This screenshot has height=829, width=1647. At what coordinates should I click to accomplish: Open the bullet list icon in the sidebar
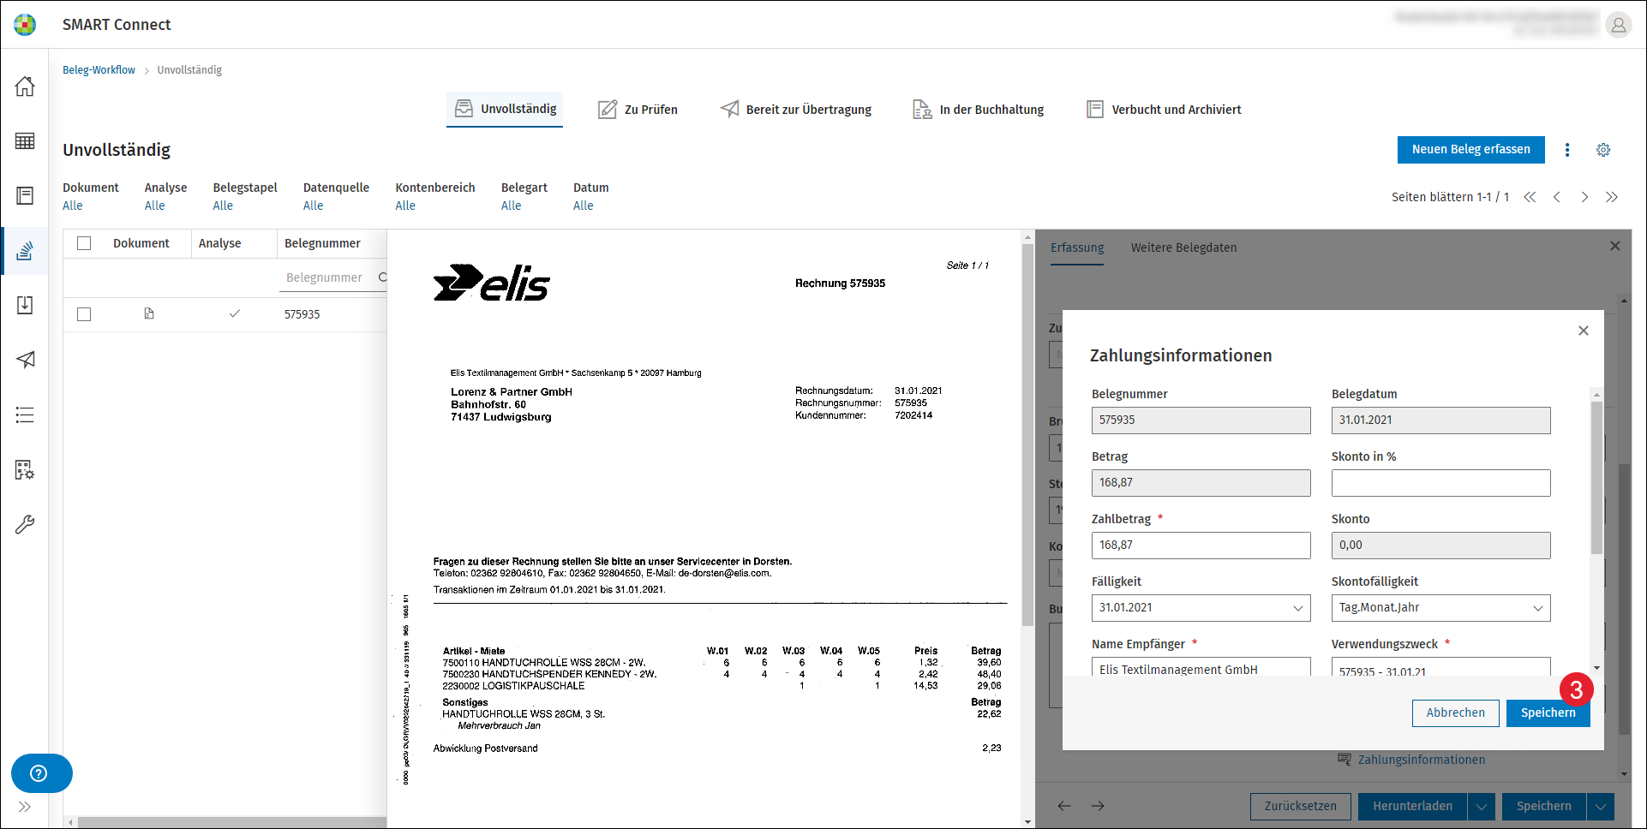tap(25, 415)
